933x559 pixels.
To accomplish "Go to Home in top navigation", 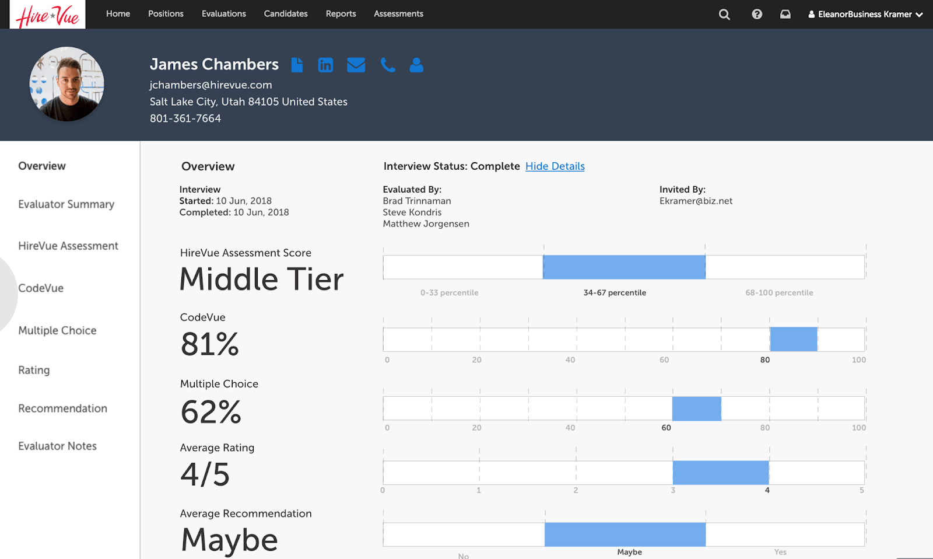I will point(118,14).
